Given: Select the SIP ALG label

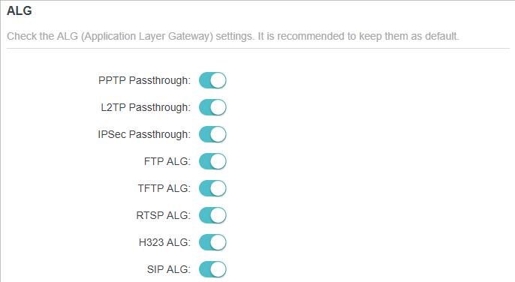Looking at the screenshot, I should [x=169, y=269].
